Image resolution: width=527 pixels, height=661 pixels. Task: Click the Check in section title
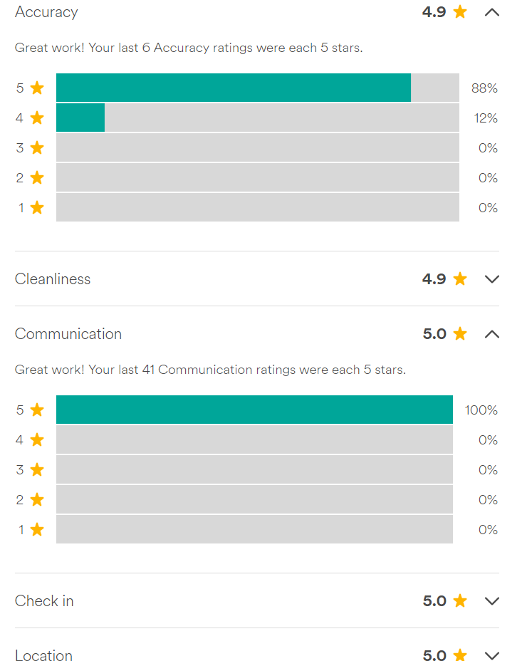(44, 601)
